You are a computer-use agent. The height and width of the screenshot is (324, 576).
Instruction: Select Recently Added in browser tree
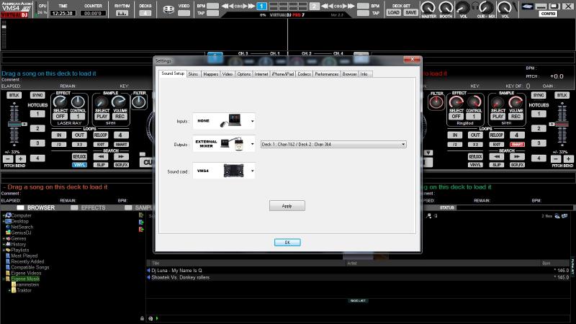(27, 261)
